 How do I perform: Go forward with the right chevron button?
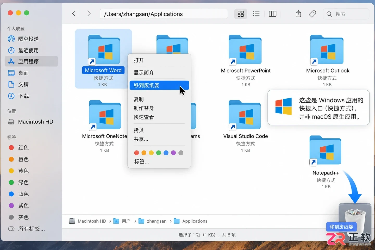(89, 14)
